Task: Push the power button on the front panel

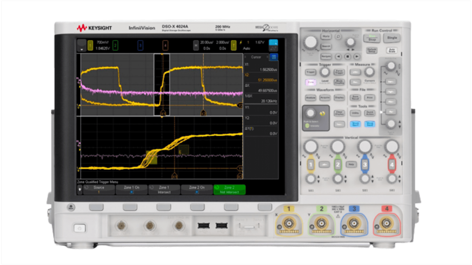Action: pos(79,228)
